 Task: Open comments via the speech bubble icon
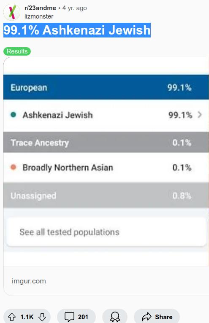tap(69, 317)
